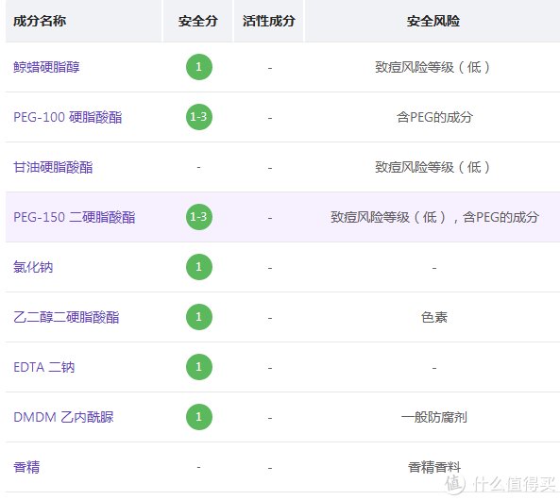
Task: Click safety score badge for 鲸蜡硬脂醇
Action: click(x=199, y=67)
